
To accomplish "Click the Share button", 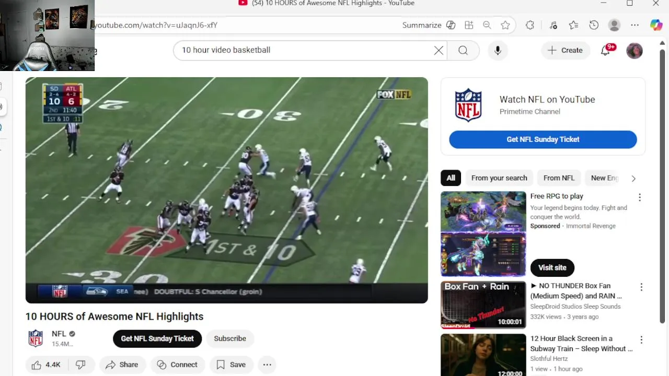I will pos(122,365).
